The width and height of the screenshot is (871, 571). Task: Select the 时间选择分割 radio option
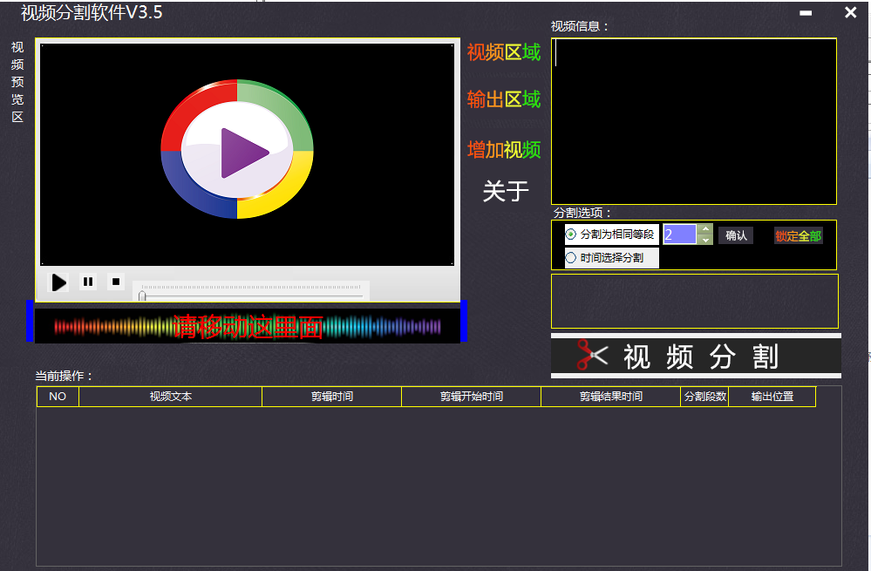(570, 256)
